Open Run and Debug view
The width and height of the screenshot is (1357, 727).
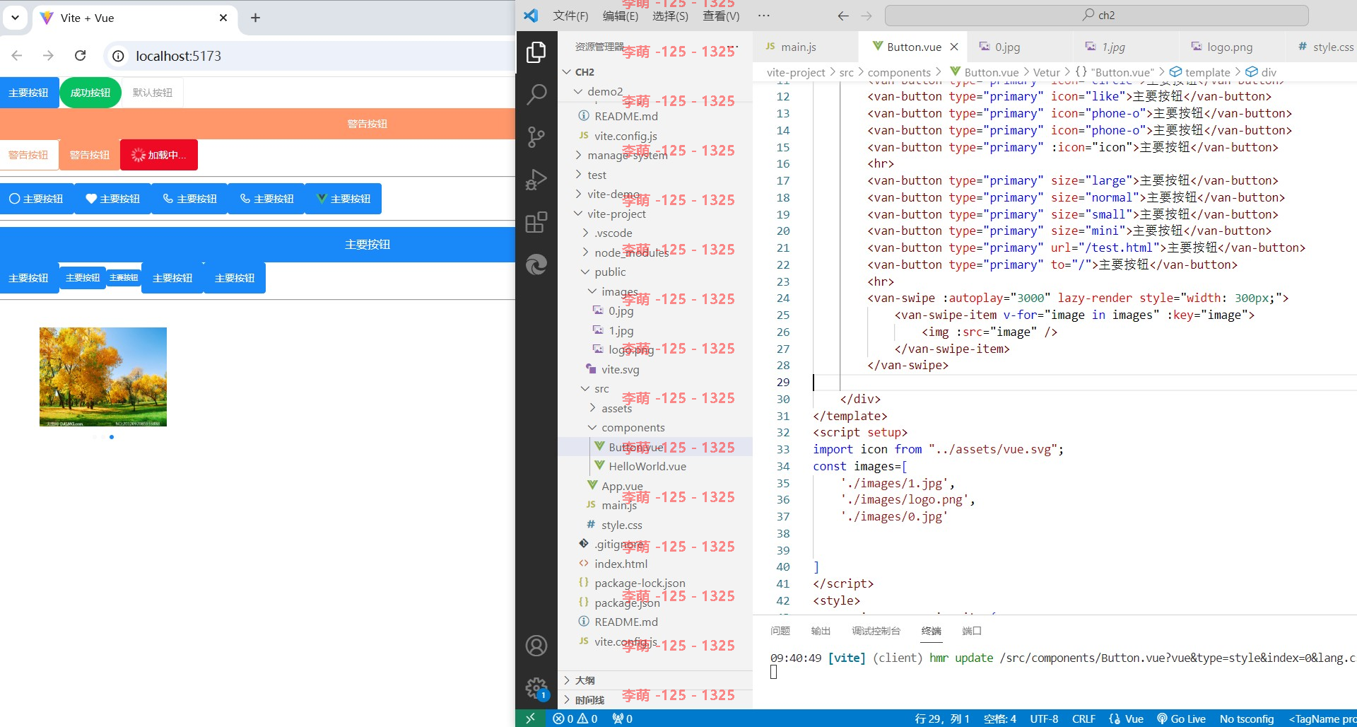536,180
